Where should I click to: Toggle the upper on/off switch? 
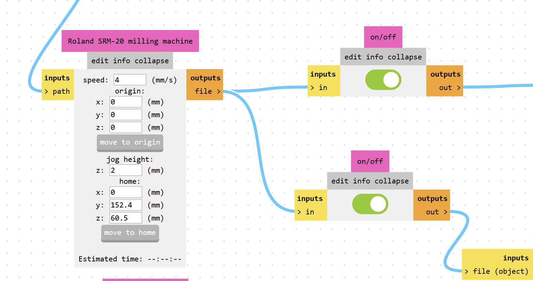coord(383,80)
